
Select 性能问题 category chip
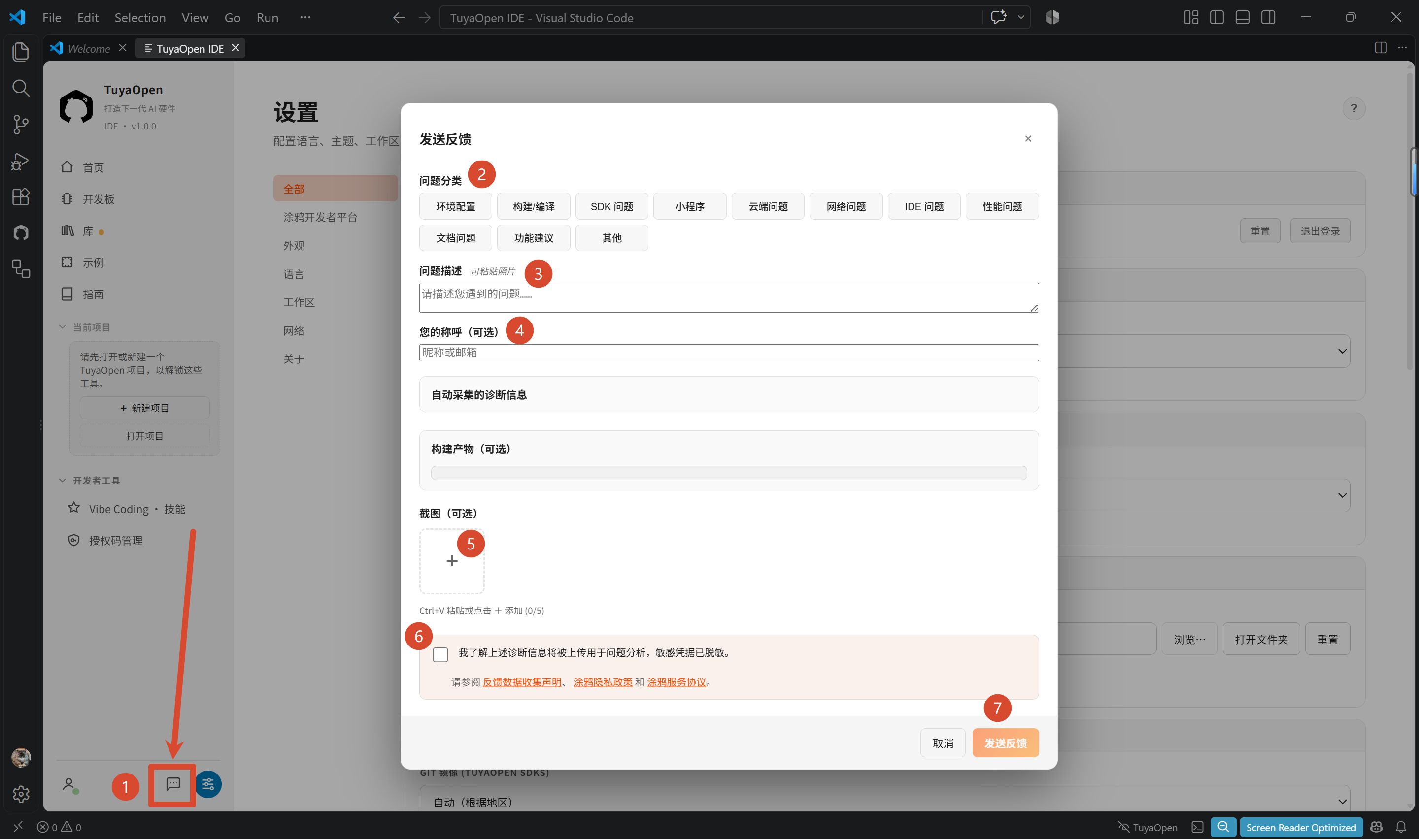(1002, 206)
